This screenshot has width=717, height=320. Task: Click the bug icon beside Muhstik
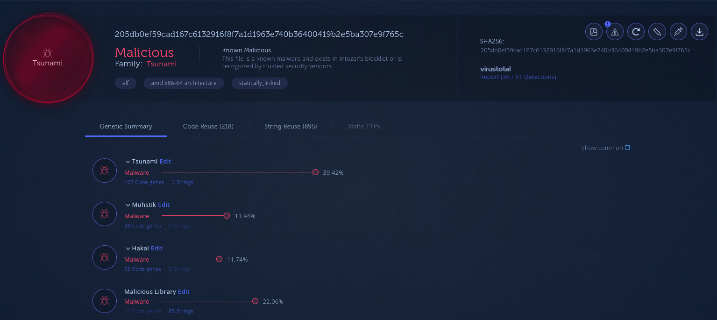tap(105, 214)
